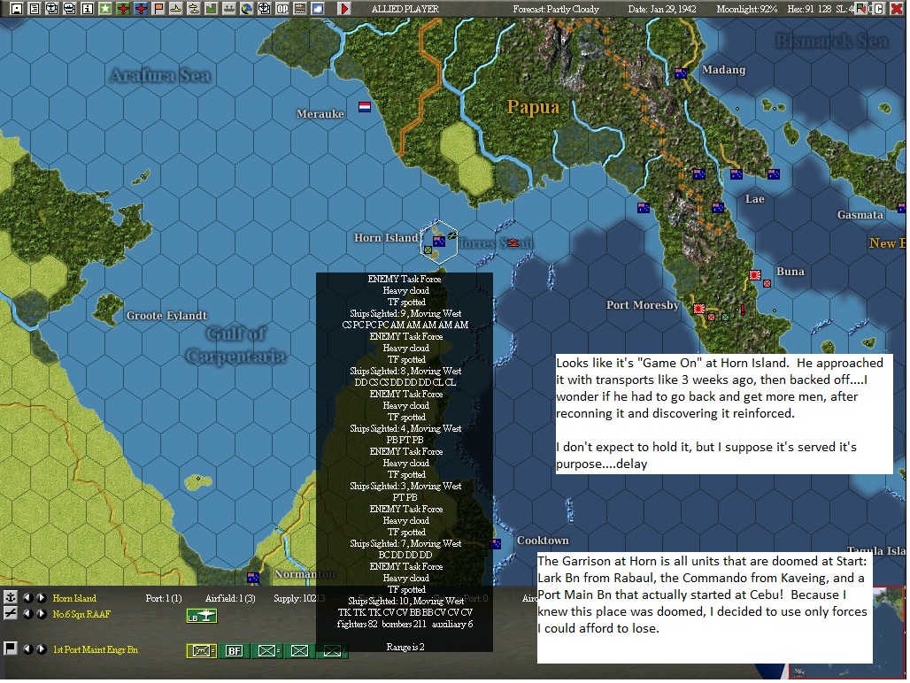Select the yellow-outlined engineer unit icon
This screenshot has height=683, width=910.
click(201, 651)
